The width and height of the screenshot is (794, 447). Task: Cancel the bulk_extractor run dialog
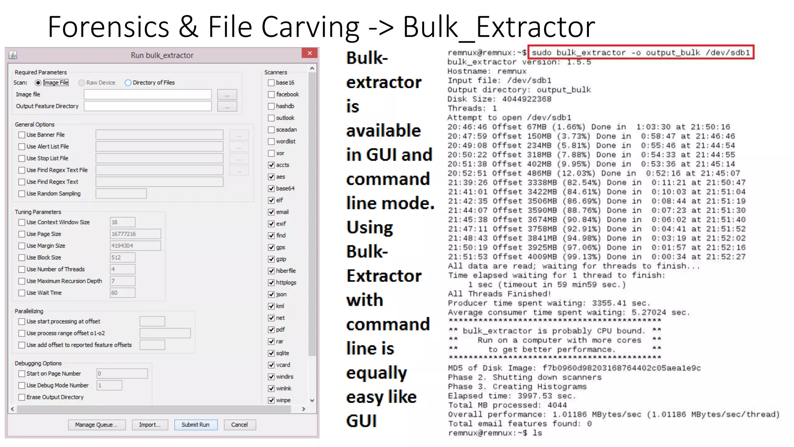240,425
